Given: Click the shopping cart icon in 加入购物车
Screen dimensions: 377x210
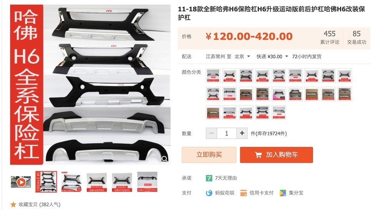Looking at the screenshot, I should point(258,155).
